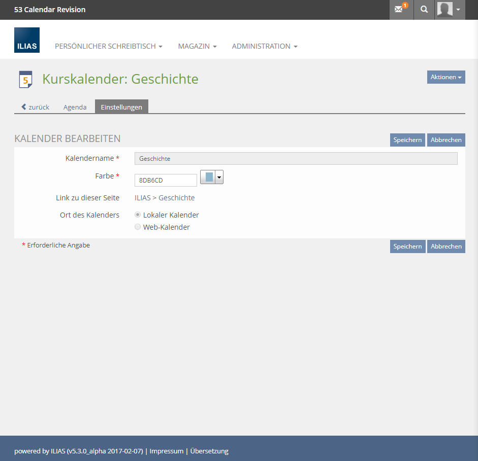Open the Impressum footer link
The height and width of the screenshot is (461, 478).
click(166, 451)
